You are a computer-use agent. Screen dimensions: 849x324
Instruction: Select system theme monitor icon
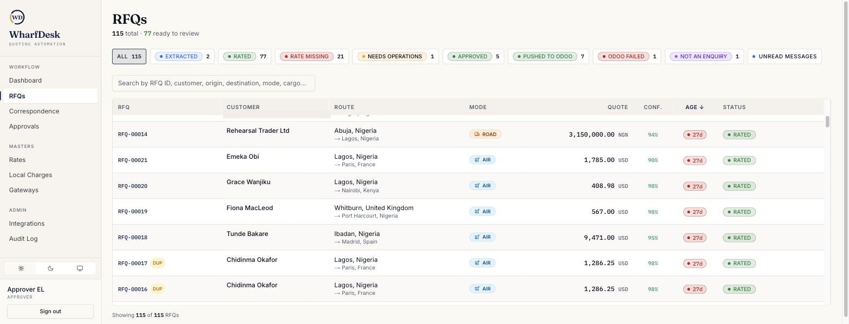click(80, 268)
